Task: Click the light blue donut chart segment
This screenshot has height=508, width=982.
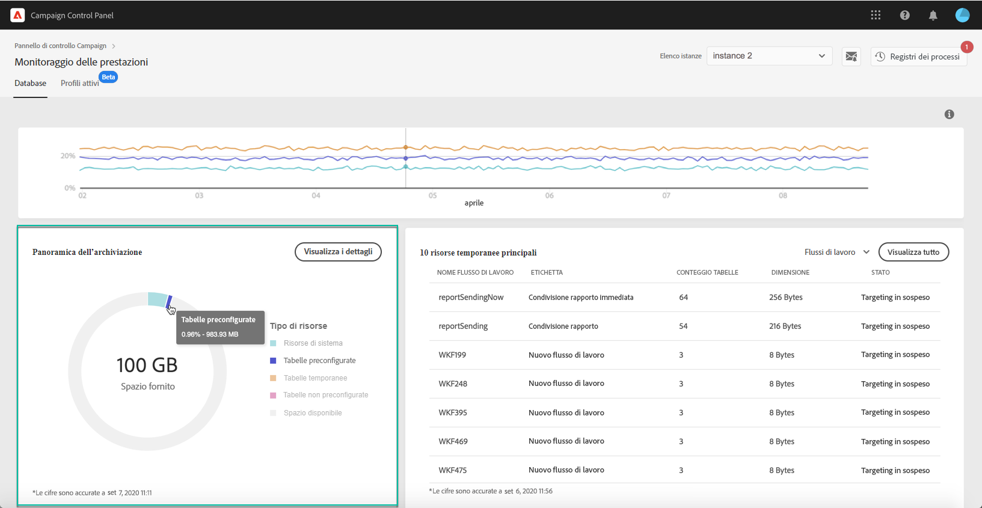Action: 157,299
